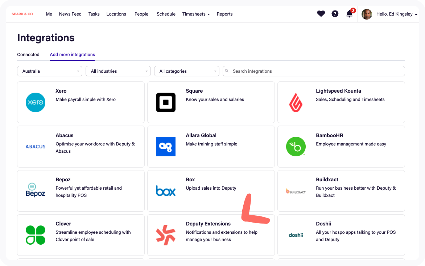Click the Bepoz logo
Screen dimensions: 425x266
pos(36,190)
